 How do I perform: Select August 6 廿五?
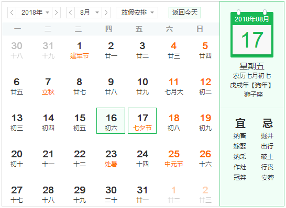(17, 86)
